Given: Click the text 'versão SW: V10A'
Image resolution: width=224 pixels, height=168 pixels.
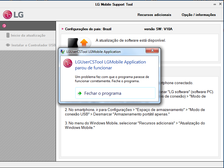Looking at the screenshot, I should pos(158,29).
